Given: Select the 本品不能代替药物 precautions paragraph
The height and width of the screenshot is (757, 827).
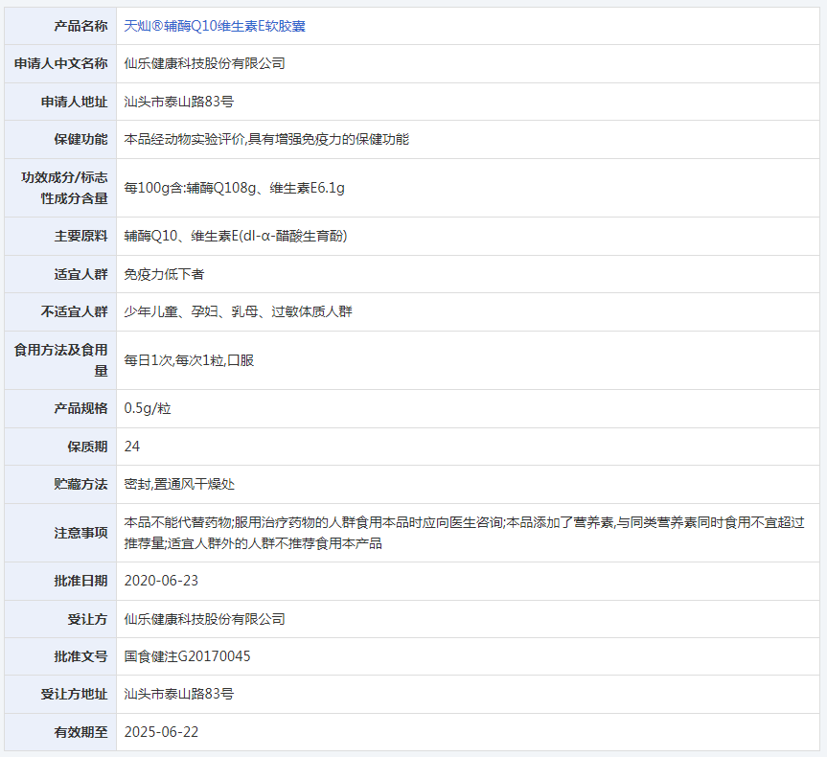Looking at the screenshot, I should pyautogui.click(x=464, y=533).
